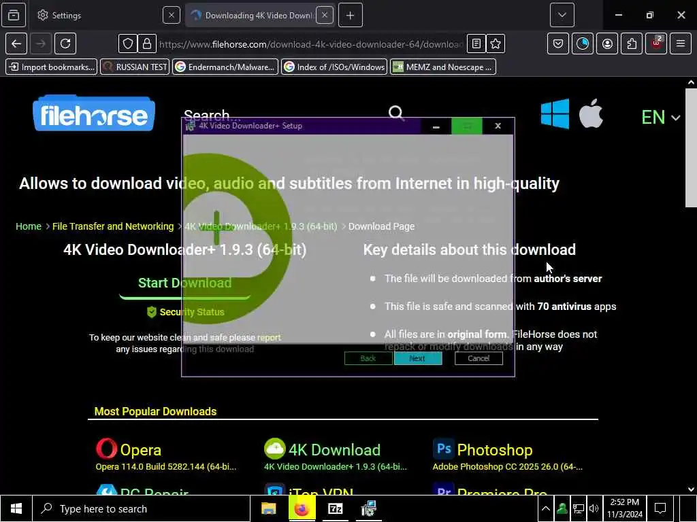Image resolution: width=697 pixels, height=522 pixels.
Task: Go forward one page
Action: point(40,43)
